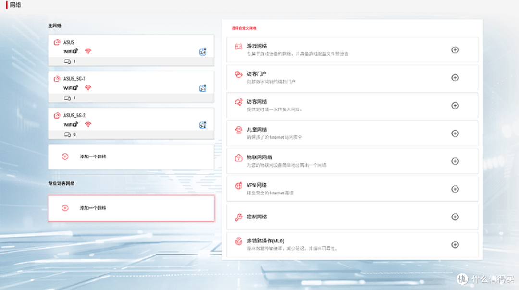Add the 访客门户 guest portal with plus icon
The height and width of the screenshot is (290, 519).
(455, 78)
